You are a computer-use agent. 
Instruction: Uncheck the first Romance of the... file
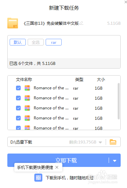18,88
